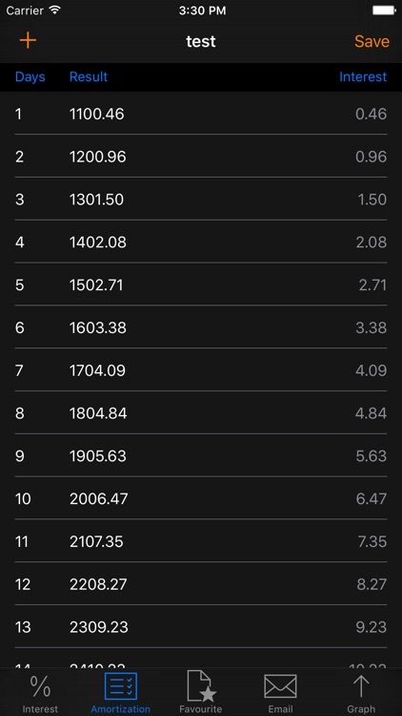
Task: Select the row with result 2208.27
Action: point(201,584)
